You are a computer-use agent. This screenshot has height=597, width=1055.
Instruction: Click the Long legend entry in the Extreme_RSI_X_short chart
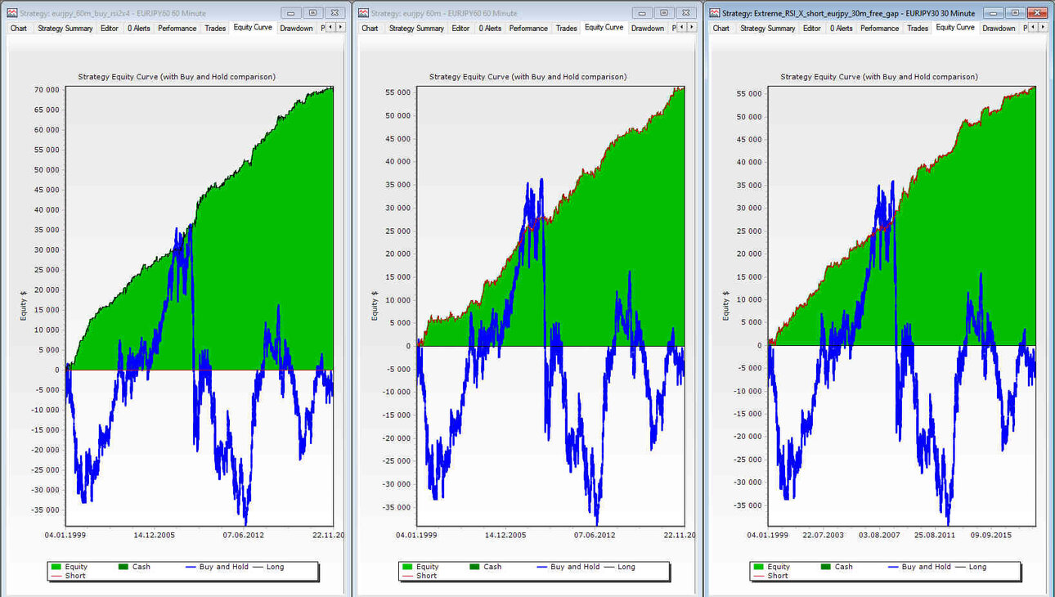pos(970,567)
